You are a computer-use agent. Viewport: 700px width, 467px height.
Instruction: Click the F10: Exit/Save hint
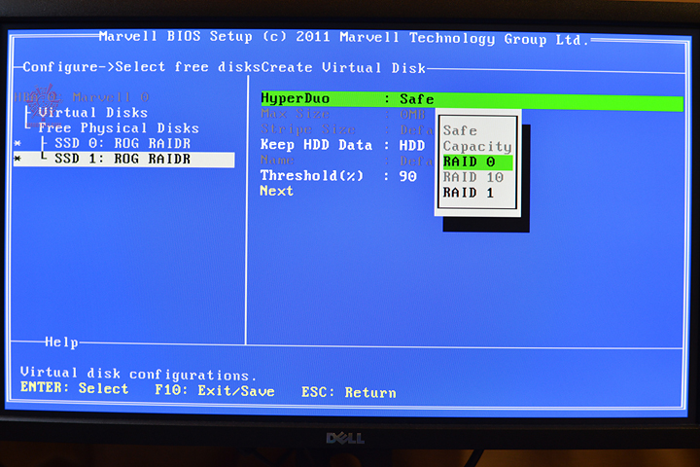coord(214,390)
